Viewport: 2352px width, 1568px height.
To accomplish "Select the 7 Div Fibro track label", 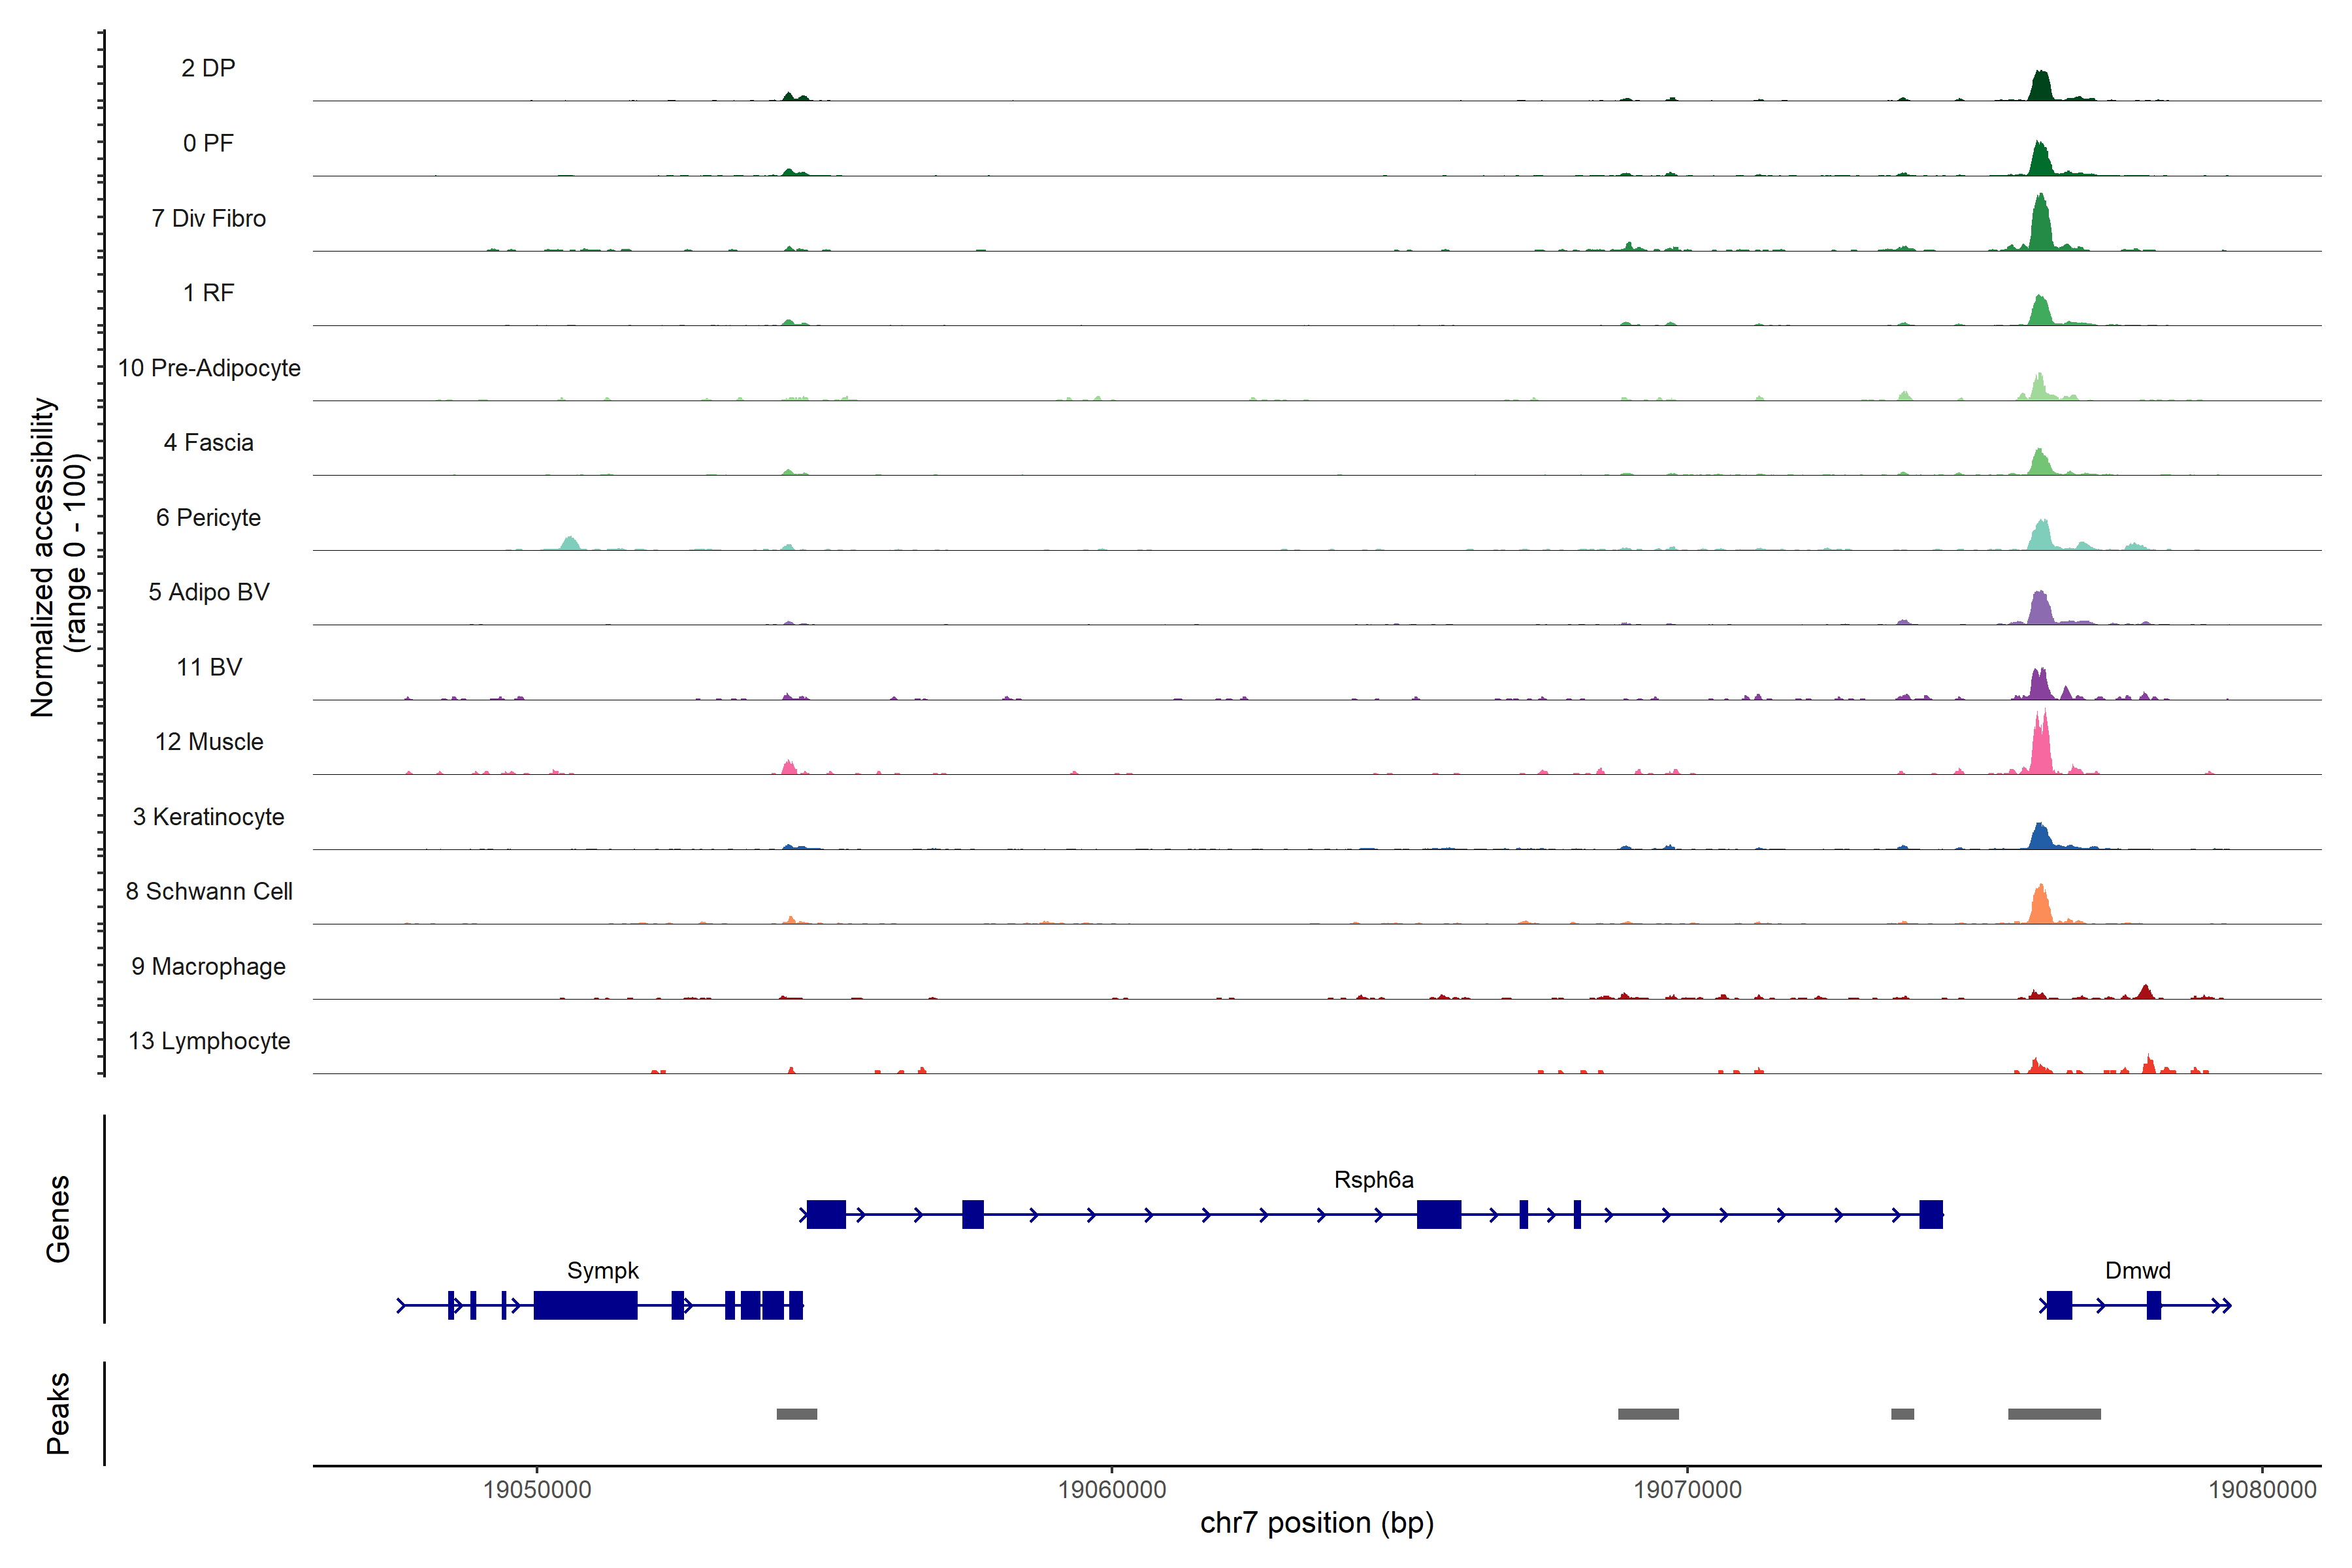I will [208, 218].
